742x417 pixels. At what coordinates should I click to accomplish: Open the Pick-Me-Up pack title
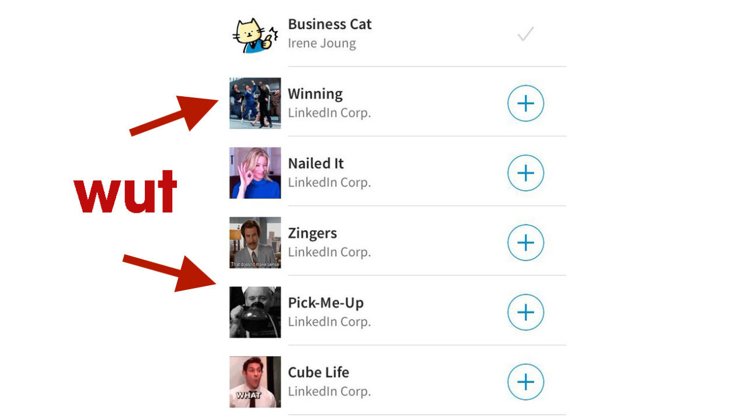pos(326,303)
